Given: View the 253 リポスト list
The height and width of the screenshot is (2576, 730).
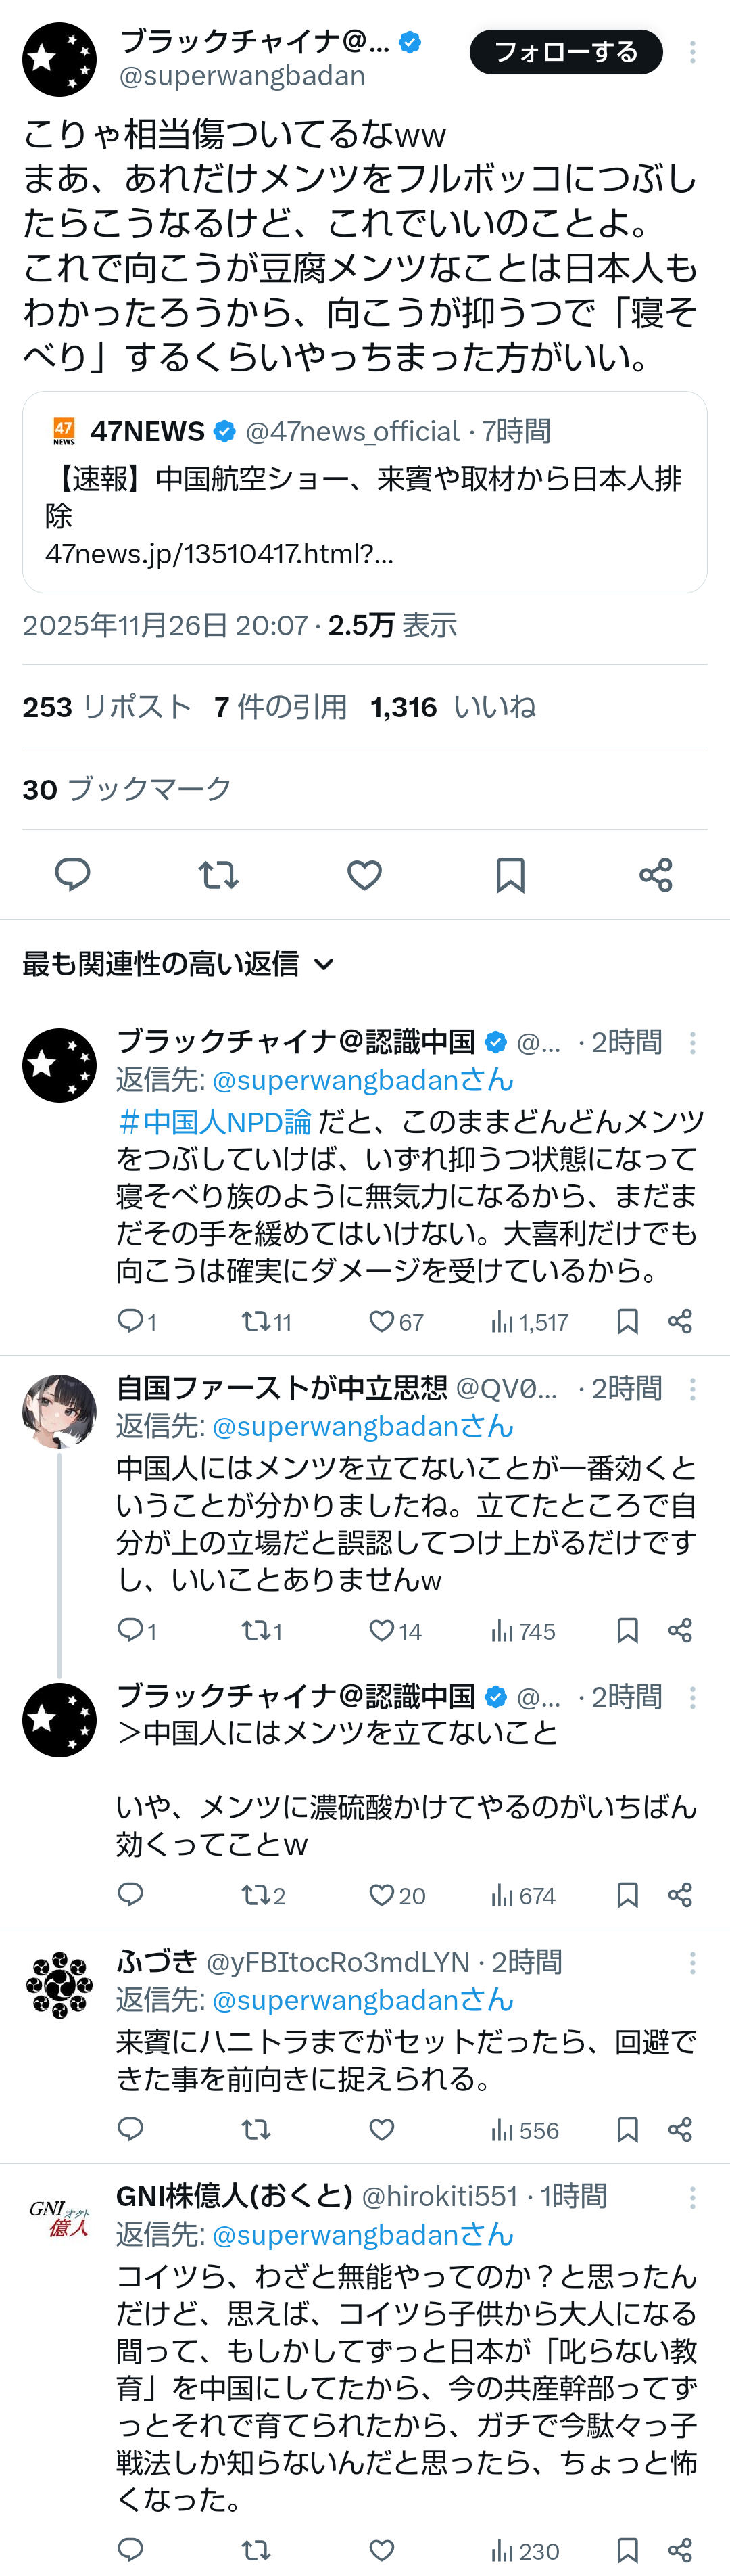Looking at the screenshot, I should coord(107,707).
